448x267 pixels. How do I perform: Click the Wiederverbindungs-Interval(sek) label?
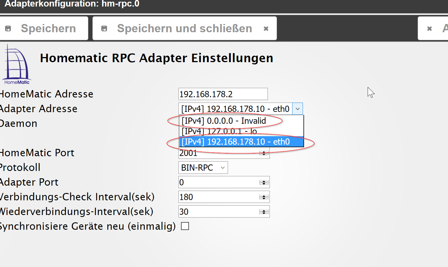point(77,212)
